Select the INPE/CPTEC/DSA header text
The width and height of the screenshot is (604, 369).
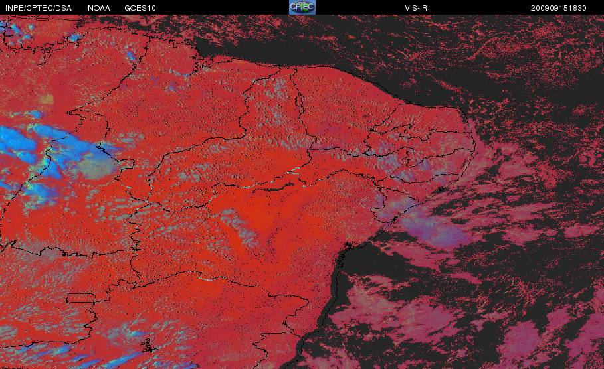(38, 8)
